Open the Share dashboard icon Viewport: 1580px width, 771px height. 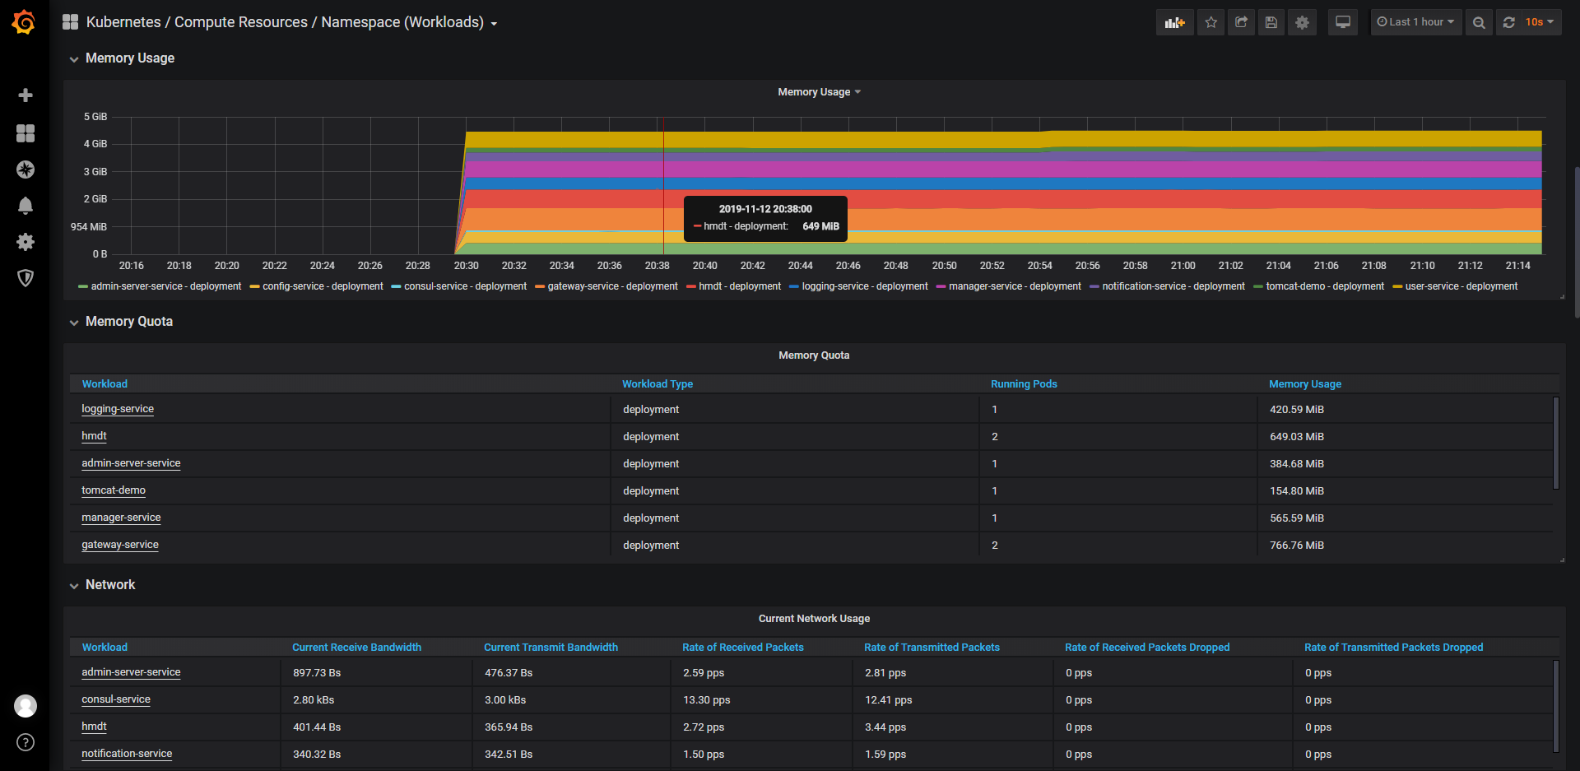click(1241, 22)
